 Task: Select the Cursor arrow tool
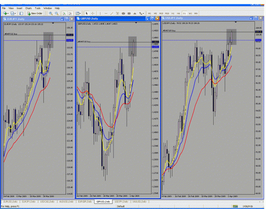[x=87, y=13]
